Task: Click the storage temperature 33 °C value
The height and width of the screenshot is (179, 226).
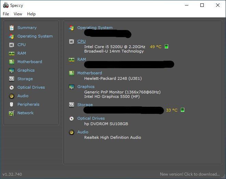Action: pyautogui.click(x=172, y=110)
